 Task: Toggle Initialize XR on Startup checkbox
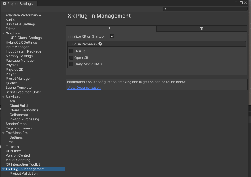112,36
